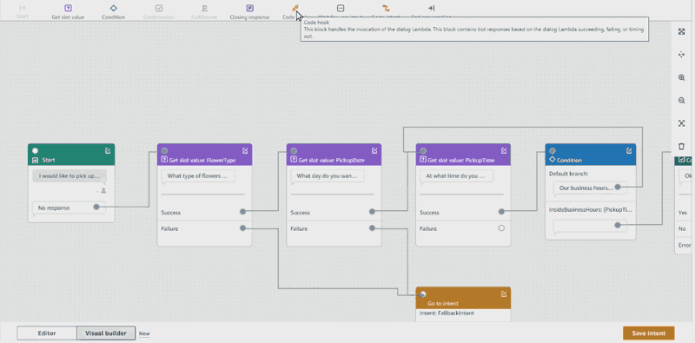Edit the Get slot value: FlowerType block
Viewport: 695px width, 343px height.
click(245, 151)
